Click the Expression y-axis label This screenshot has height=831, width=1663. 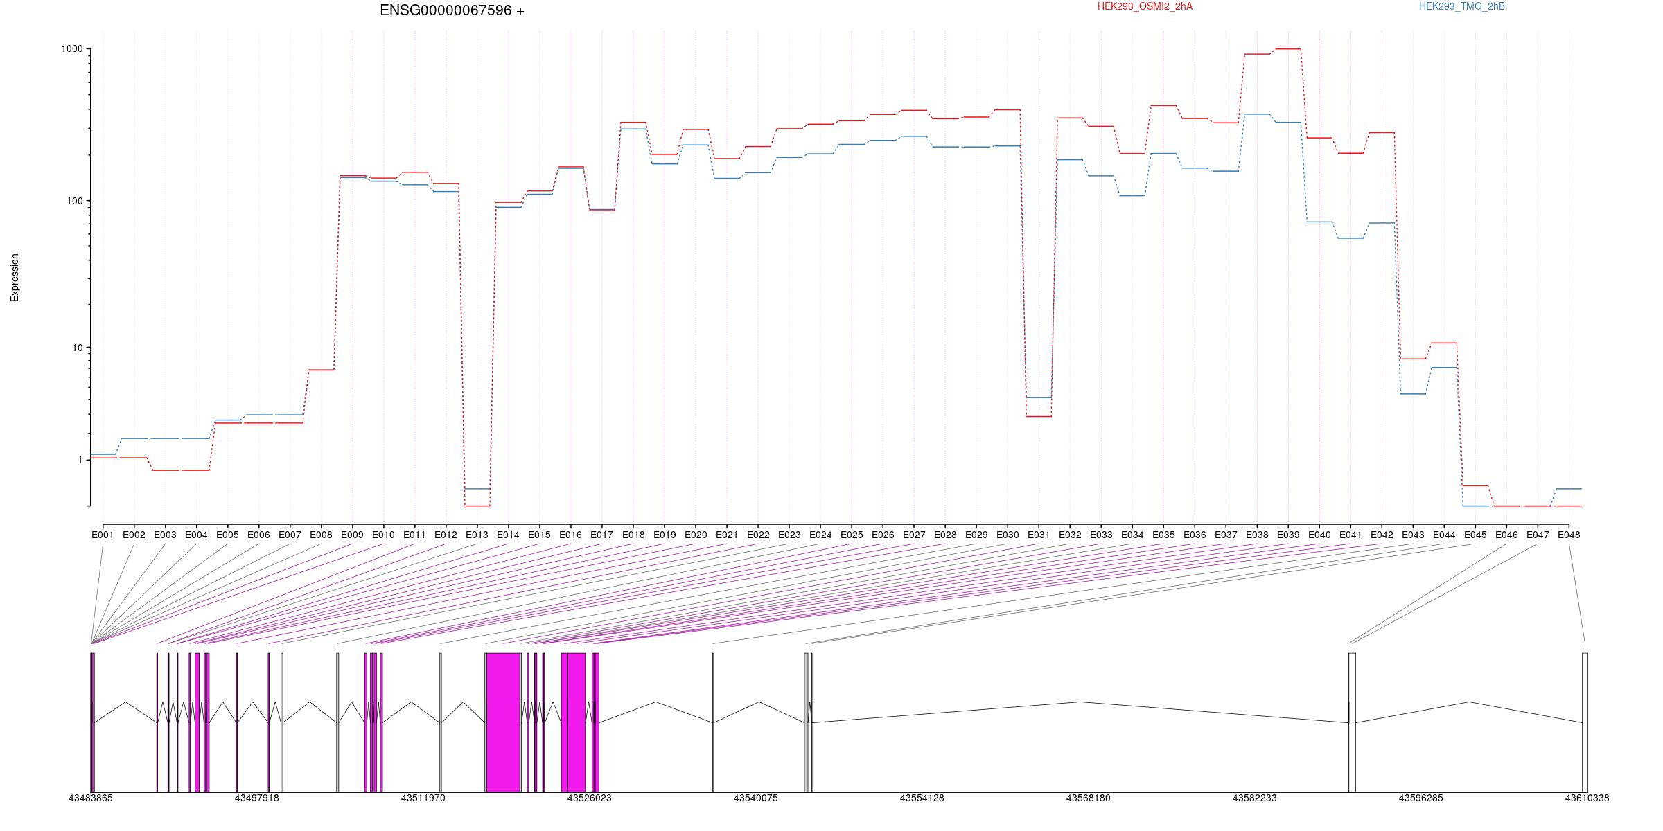point(15,277)
